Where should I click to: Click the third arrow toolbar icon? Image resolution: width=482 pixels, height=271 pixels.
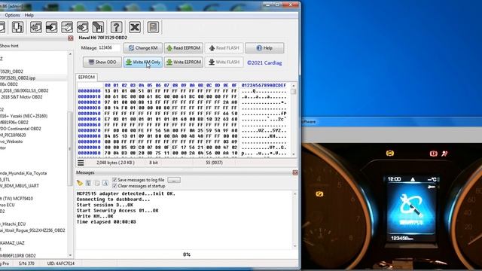(x=67, y=27)
